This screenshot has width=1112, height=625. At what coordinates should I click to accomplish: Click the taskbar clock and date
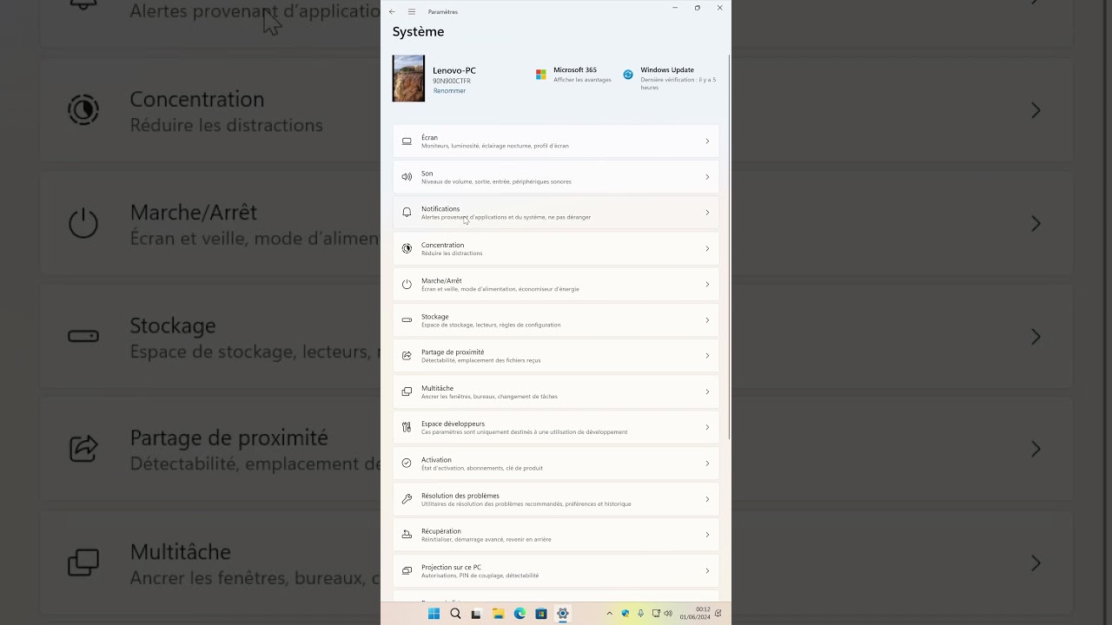click(x=695, y=614)
